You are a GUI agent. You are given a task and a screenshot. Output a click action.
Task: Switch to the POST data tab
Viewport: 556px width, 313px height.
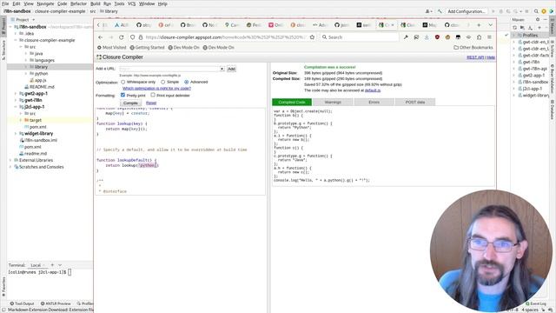415,103
